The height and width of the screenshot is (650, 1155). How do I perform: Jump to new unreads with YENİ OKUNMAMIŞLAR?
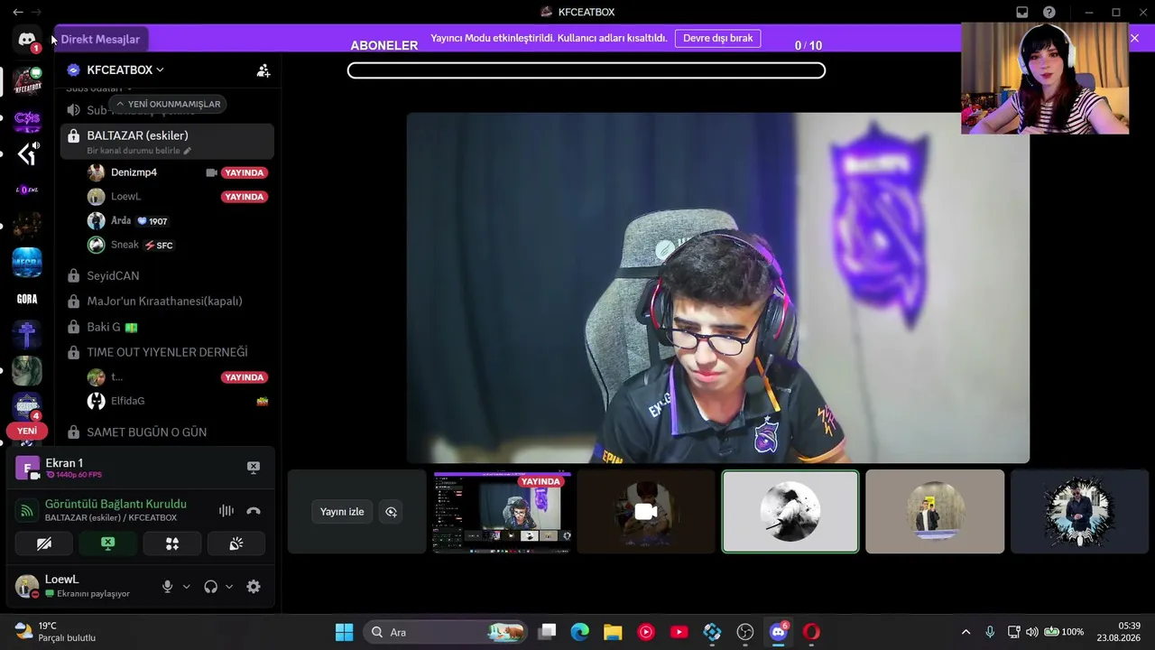point(168,104)
